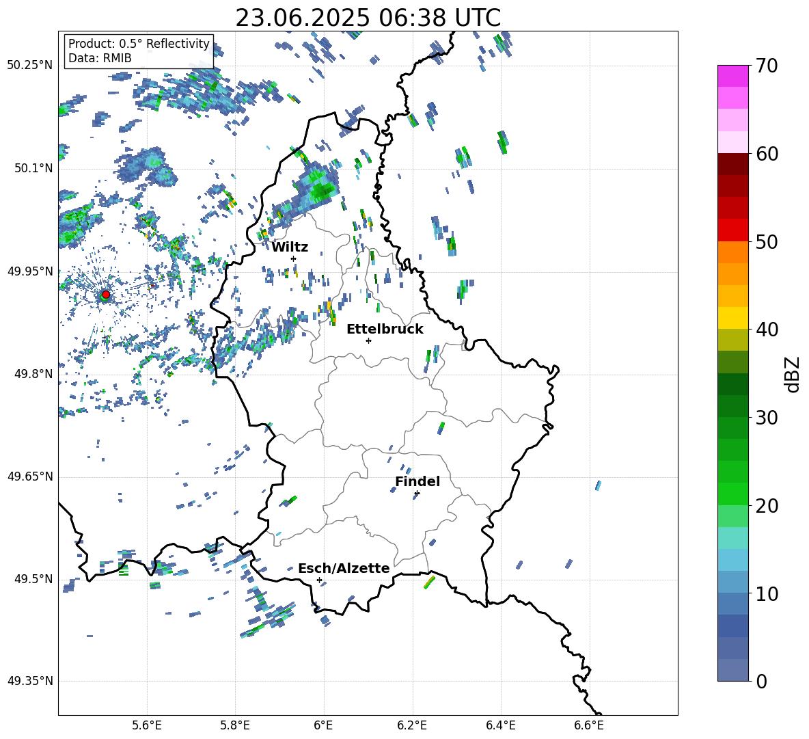
Task: Click the Ettelbruck city label
Action: 385,330
